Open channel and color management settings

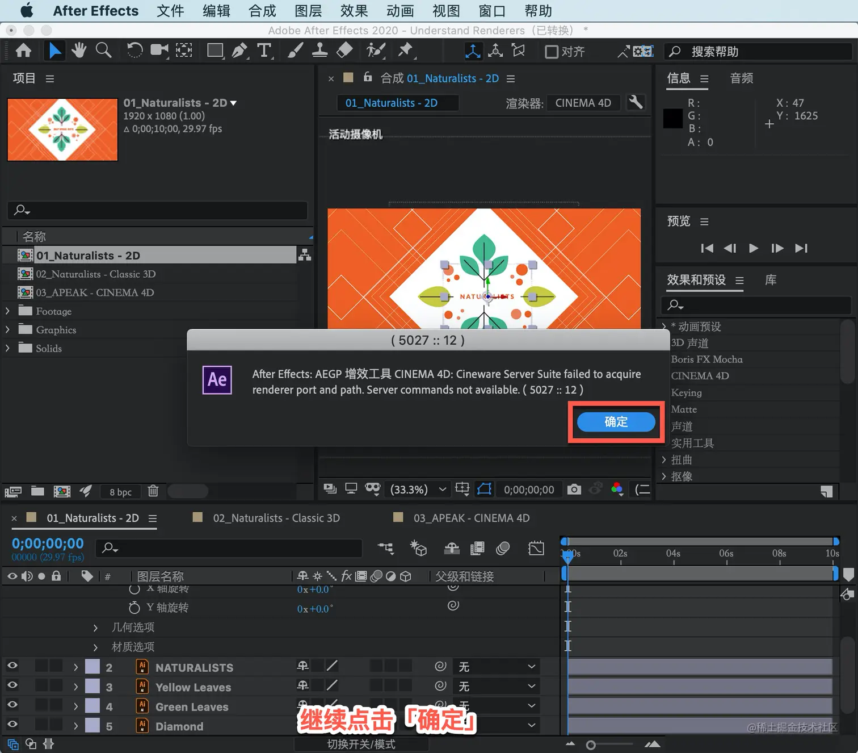617,490
